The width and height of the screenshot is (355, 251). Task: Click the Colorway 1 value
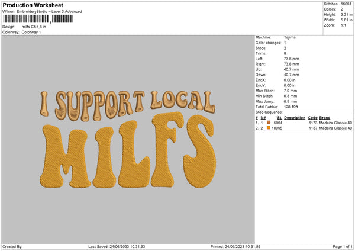32,31
